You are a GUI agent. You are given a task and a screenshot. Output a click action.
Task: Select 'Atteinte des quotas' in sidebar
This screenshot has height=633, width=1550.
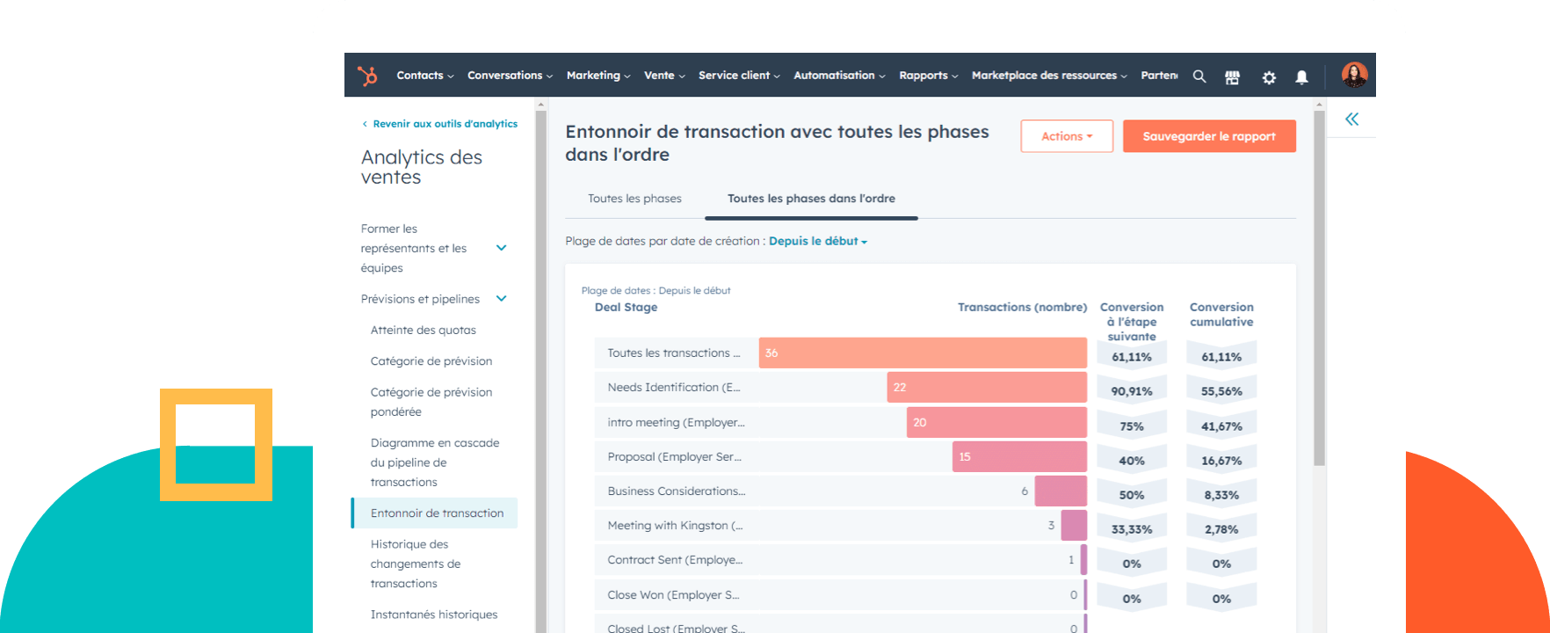(x=423, y=331)
